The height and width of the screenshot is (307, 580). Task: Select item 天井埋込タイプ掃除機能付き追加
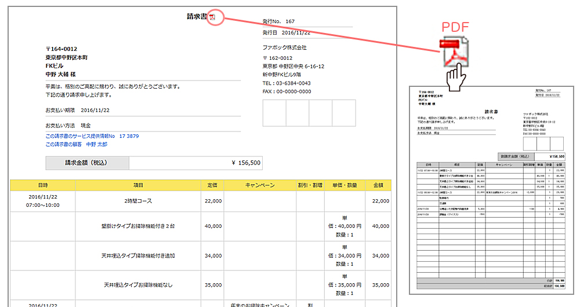[x=138, y=255]
